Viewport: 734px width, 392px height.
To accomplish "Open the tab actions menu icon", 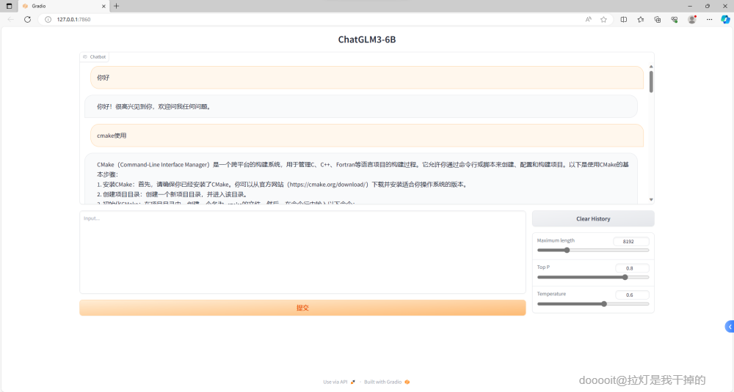I will [9, 6].
